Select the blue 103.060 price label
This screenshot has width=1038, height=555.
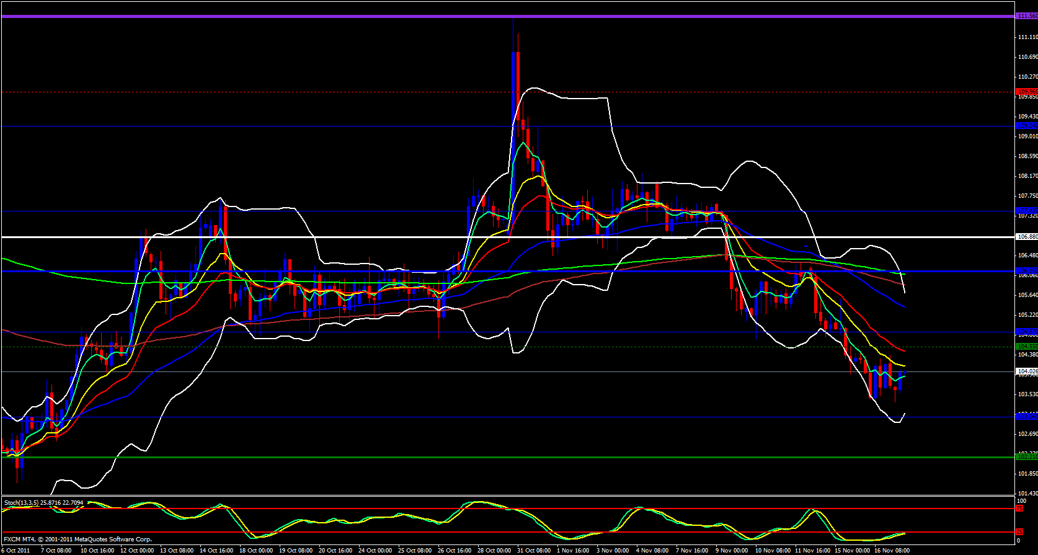(1026, 416)
